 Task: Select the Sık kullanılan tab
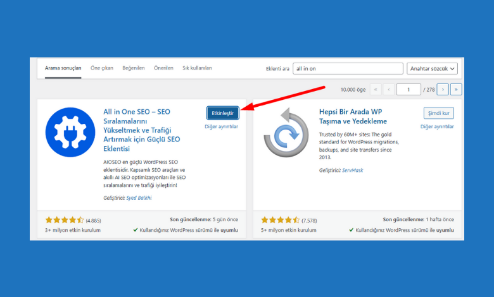[197, 68]
